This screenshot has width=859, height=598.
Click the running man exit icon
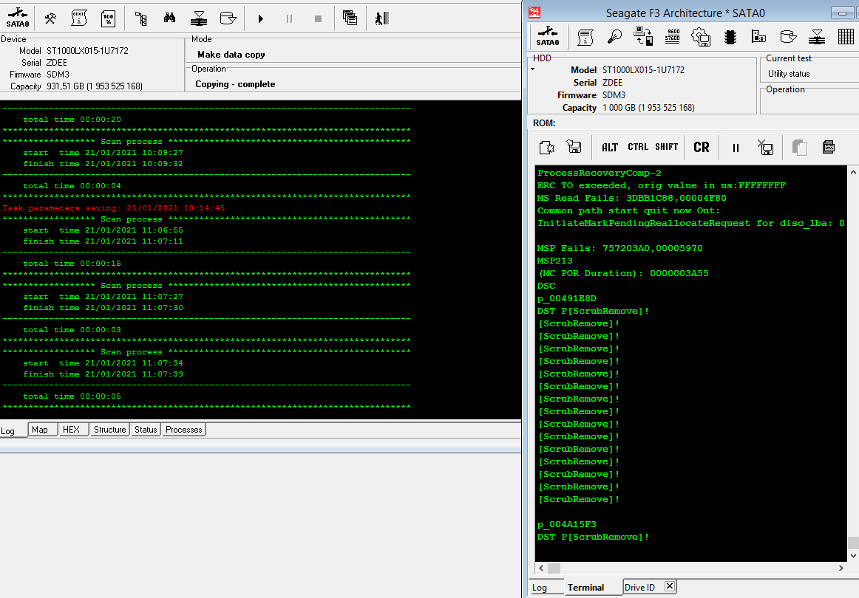pyautogui.click(x=382, y=18)
